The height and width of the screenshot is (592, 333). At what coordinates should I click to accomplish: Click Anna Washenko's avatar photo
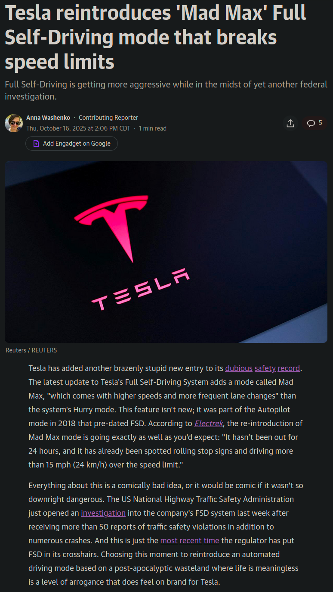(x=14, y=123)
